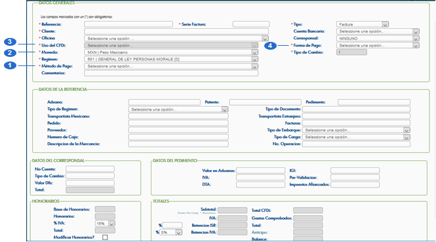Click the Pedimento input field
Viewport: 436px width, 242px height.
(374, 102)
